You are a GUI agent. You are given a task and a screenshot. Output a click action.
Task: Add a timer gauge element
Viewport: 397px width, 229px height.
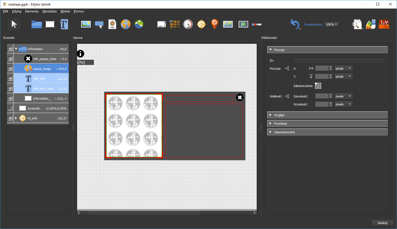click(x=188, y=24)
